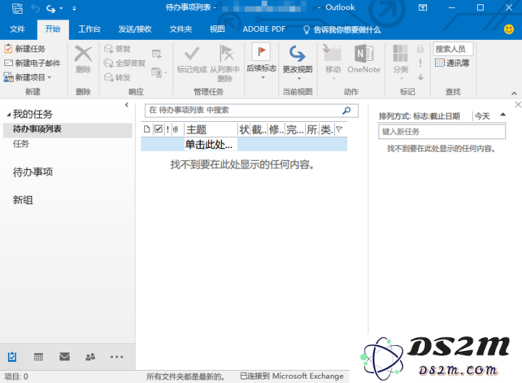Image resolution: width=522 pixels, height=383 pixels.
Task: Minimize the folder pane with the arrow
Action: [126, 104]
